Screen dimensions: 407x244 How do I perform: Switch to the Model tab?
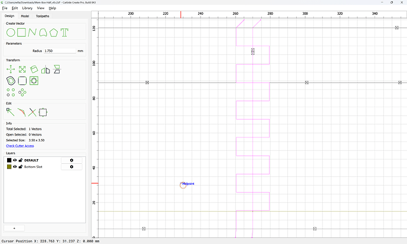[25, 16]
